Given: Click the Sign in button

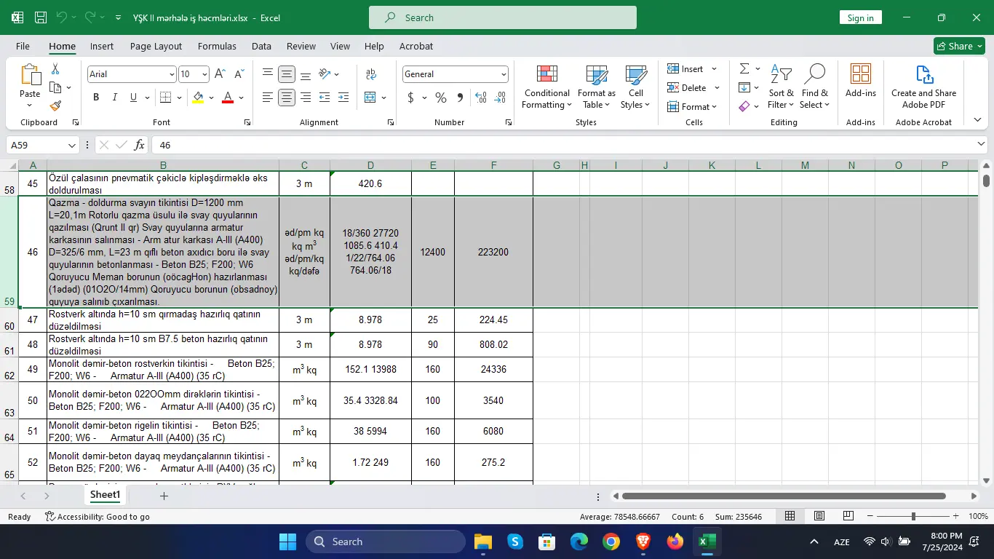Looking at the screenshot, I should [860, 17].
